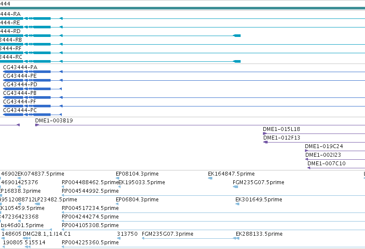Select the EK164847.5prime EST label
The height and width of the screenshot is (249, 365).
pos(231,174)
